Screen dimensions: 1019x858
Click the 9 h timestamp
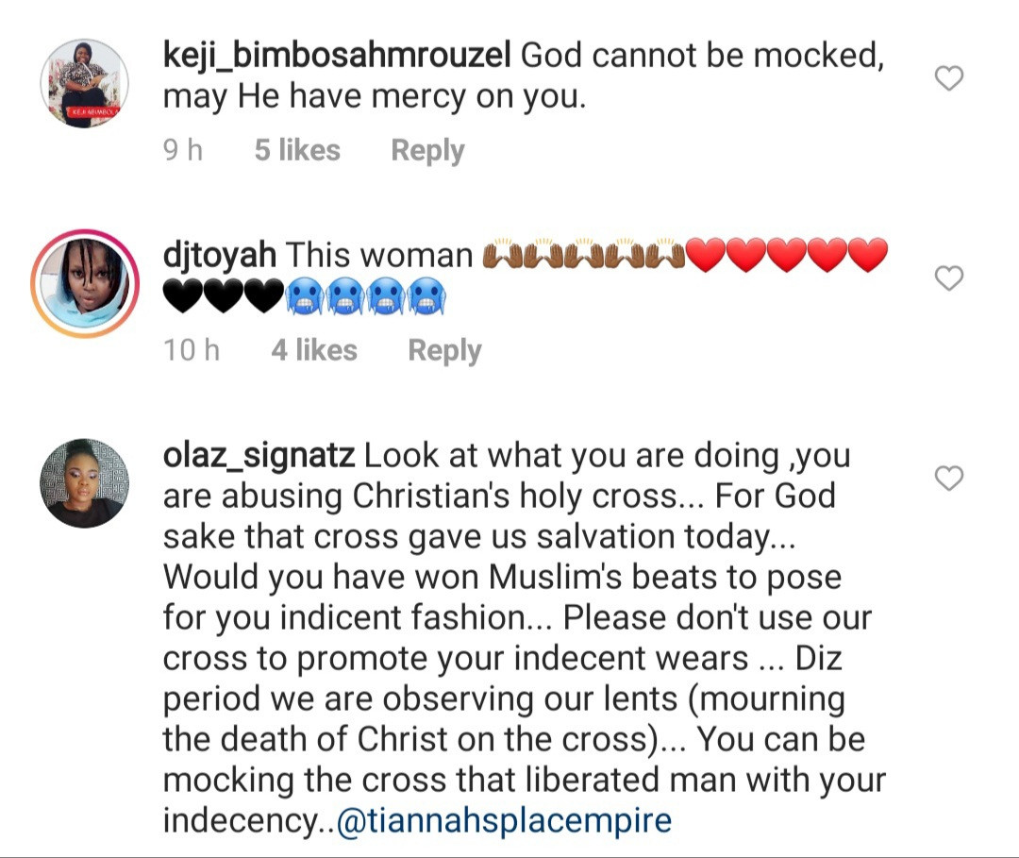(x=183, y=151)
